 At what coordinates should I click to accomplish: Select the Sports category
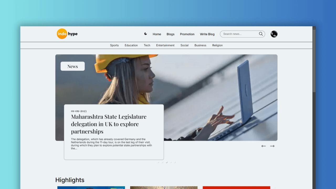(x=114, y=45)
